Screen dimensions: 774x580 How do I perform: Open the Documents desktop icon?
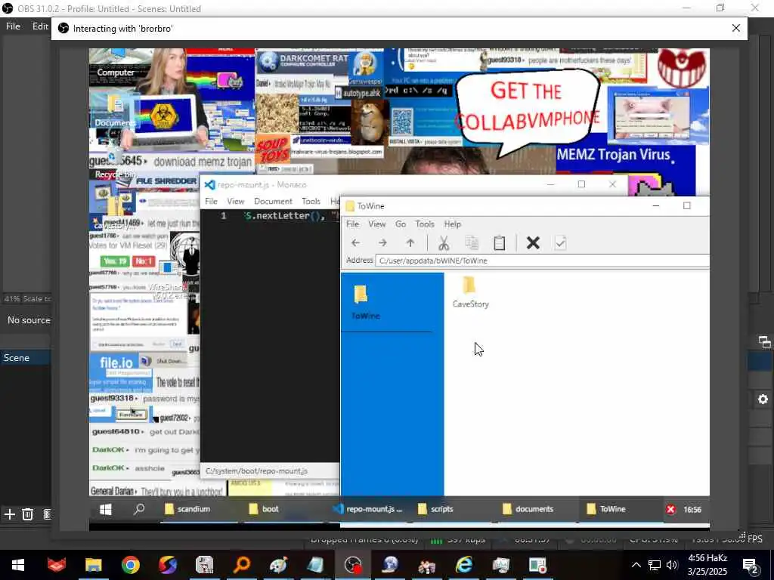(x=115, y=111)
